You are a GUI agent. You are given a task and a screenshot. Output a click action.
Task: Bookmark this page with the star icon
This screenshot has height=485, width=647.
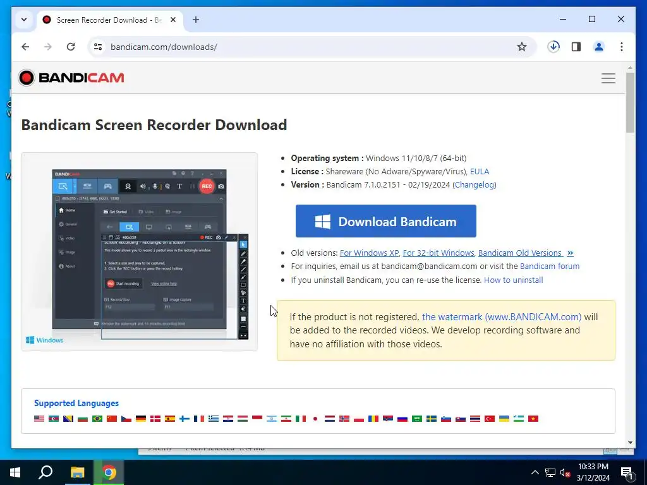click(521, 47)
